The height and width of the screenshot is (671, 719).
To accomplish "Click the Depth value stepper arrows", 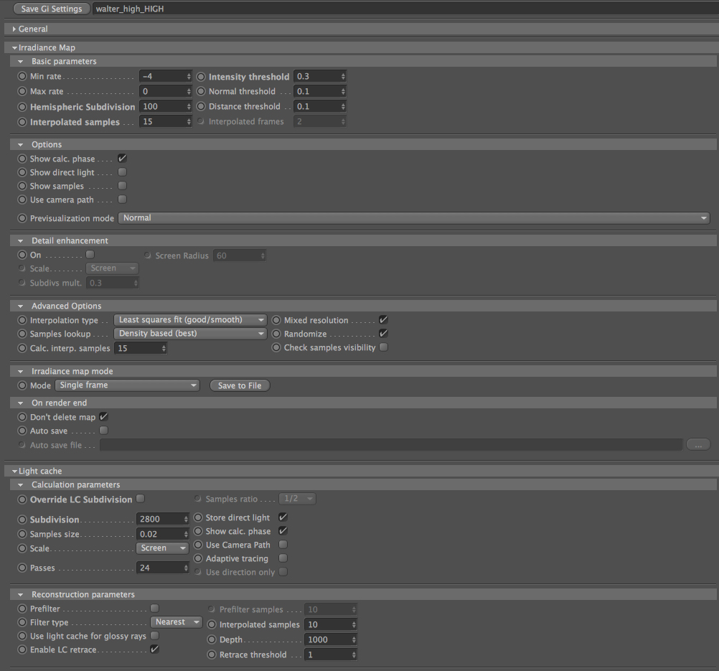I will click(x=354, y=639).
